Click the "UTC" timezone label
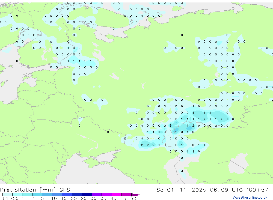Viewport: 273px width, 200px height. click(237, 190)
